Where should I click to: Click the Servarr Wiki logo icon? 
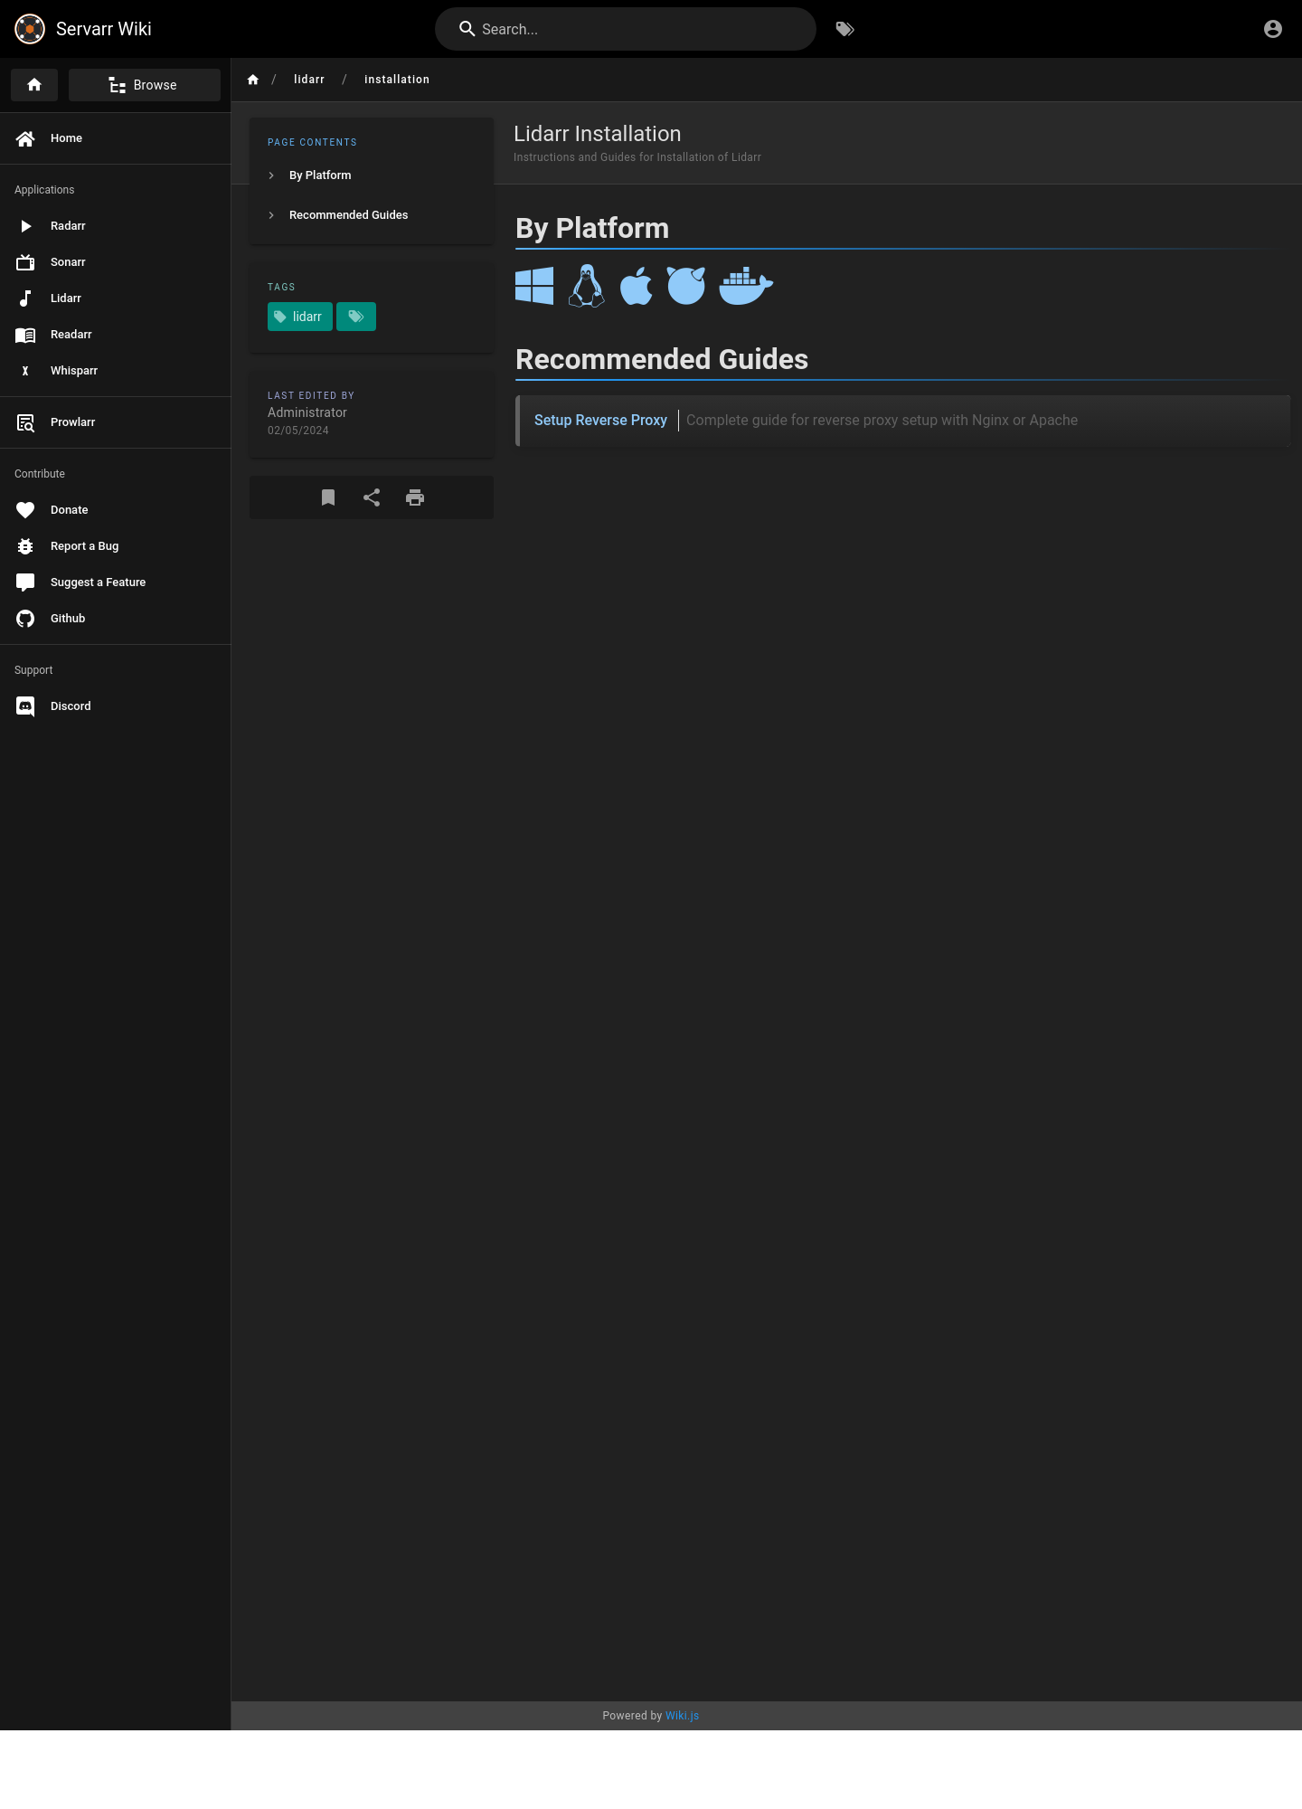point(30,29)
